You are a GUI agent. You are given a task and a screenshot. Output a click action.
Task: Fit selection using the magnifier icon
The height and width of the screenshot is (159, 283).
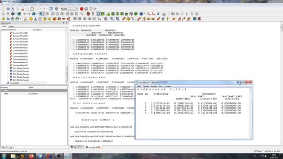[x=8, y=14]
